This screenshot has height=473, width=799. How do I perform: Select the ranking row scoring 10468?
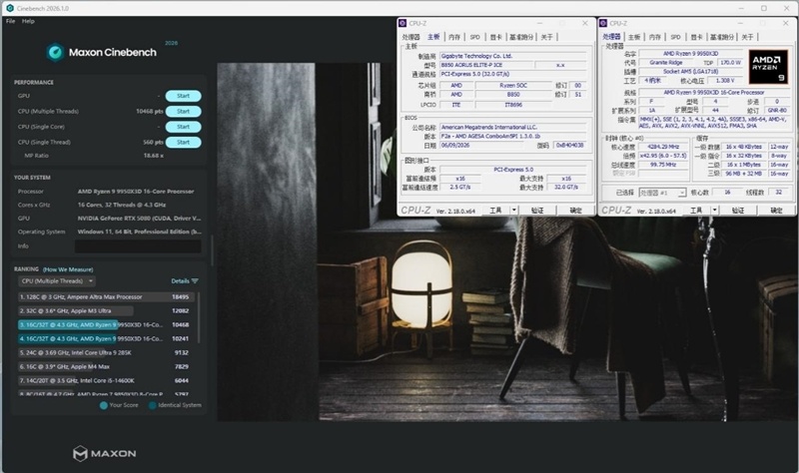point(106,325)
